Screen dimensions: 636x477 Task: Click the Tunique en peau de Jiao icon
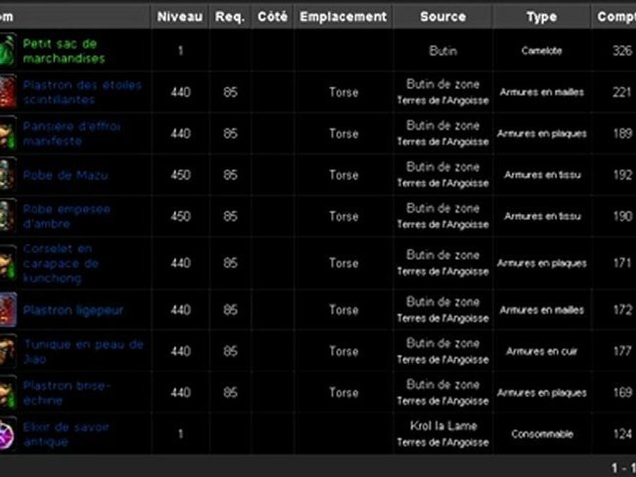click(7, 351)
